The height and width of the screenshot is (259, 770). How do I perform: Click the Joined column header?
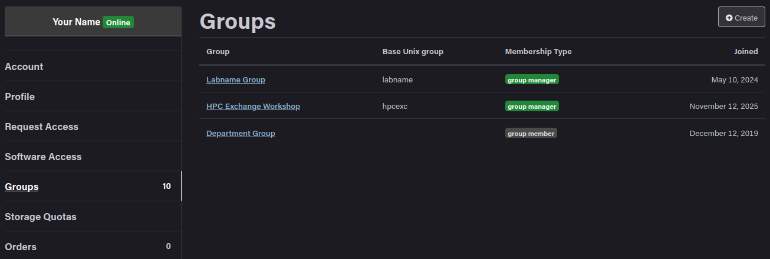(746, 52)
